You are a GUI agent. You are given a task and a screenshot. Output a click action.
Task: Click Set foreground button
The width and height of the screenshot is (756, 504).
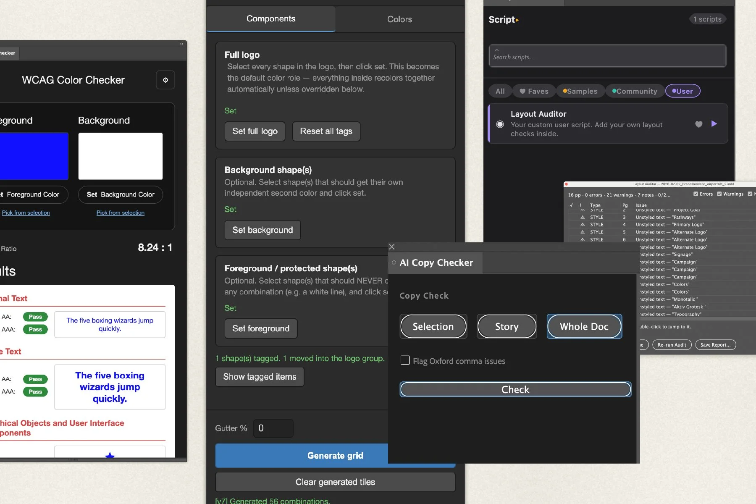point(261,328)
